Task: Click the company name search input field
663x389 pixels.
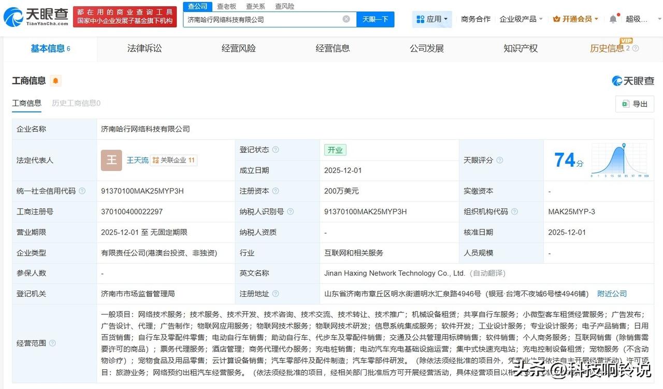Action: (262, 19)
